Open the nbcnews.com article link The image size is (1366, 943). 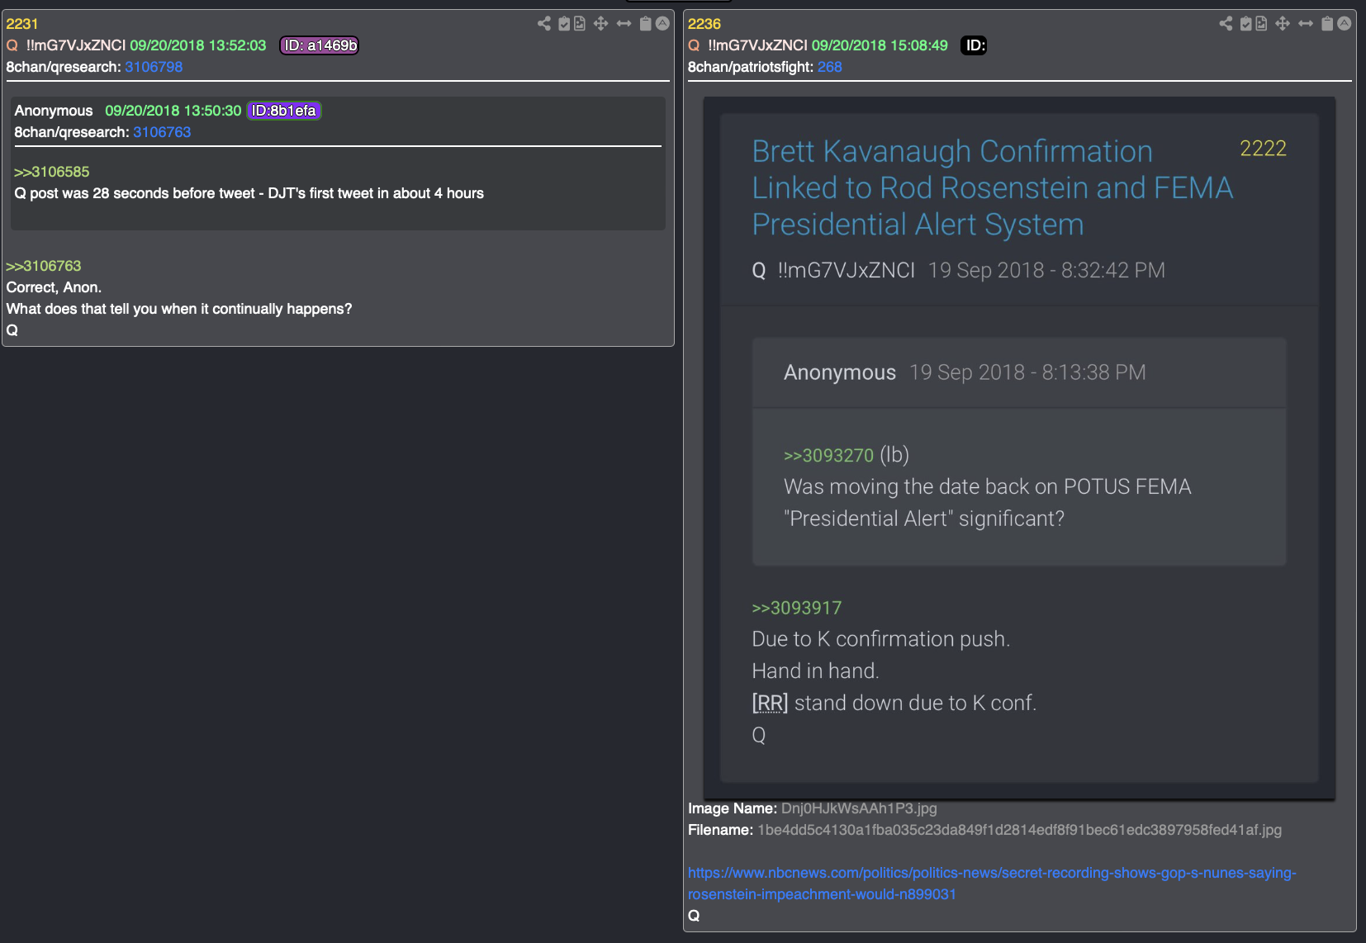pyautogui.click(x=992, y=884)
